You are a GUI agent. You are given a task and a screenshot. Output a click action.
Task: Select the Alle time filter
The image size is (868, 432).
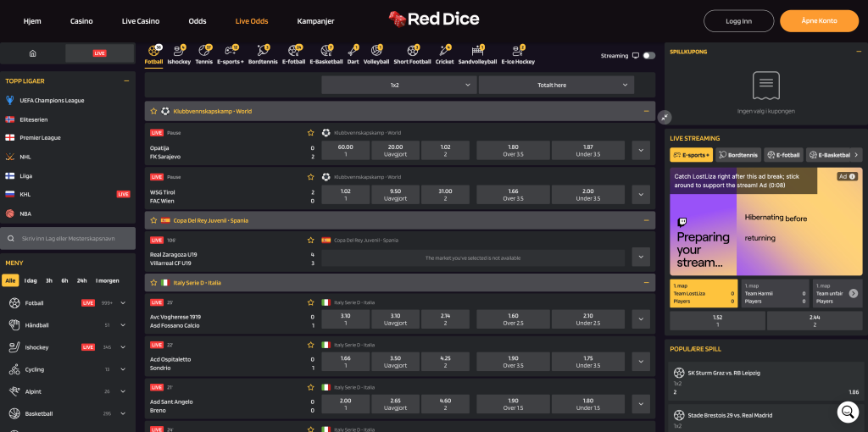tap(10, 280)
